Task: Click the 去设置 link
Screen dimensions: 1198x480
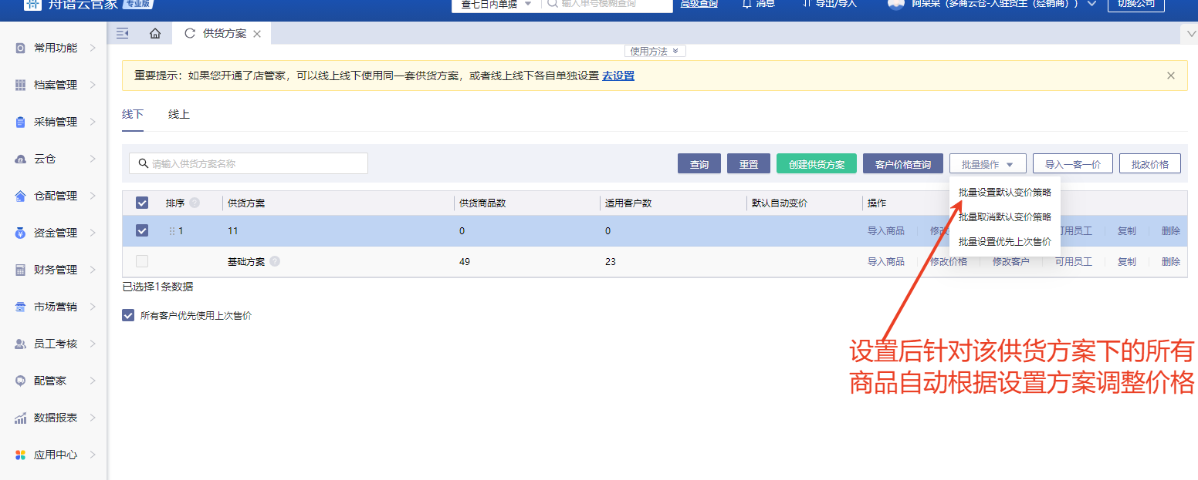Action: tap(618, 76)
